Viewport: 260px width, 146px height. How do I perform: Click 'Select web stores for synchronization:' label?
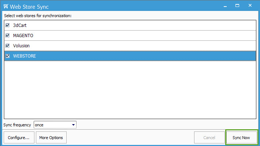(x=38, y=16)
